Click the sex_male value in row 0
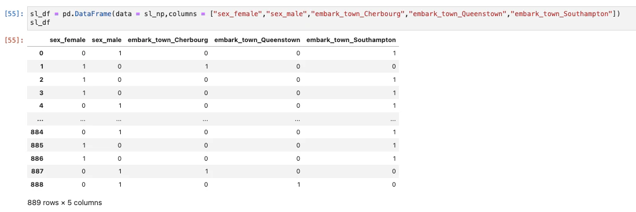636x212 pixels. [120, 53]
